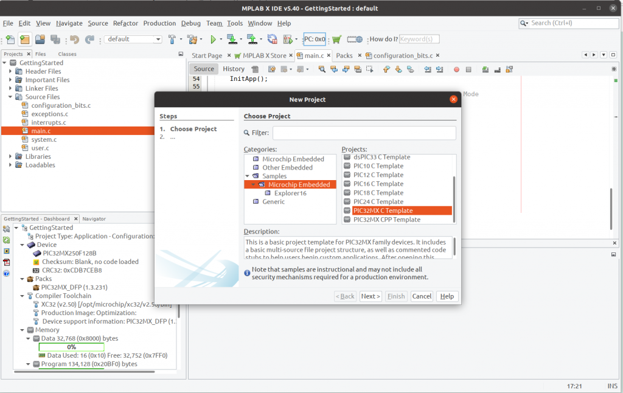Click the chip with globe toolbar icon

click(x=355, y=40)
